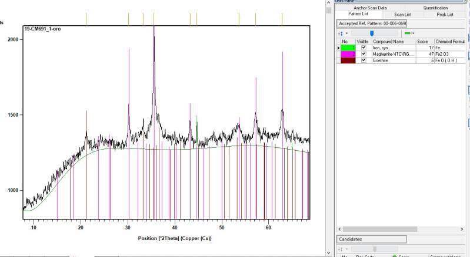This screenshot has width=470, height=257.
Task: Select the "Iron, syn" compound name cell
Action: tap(394, 48)
